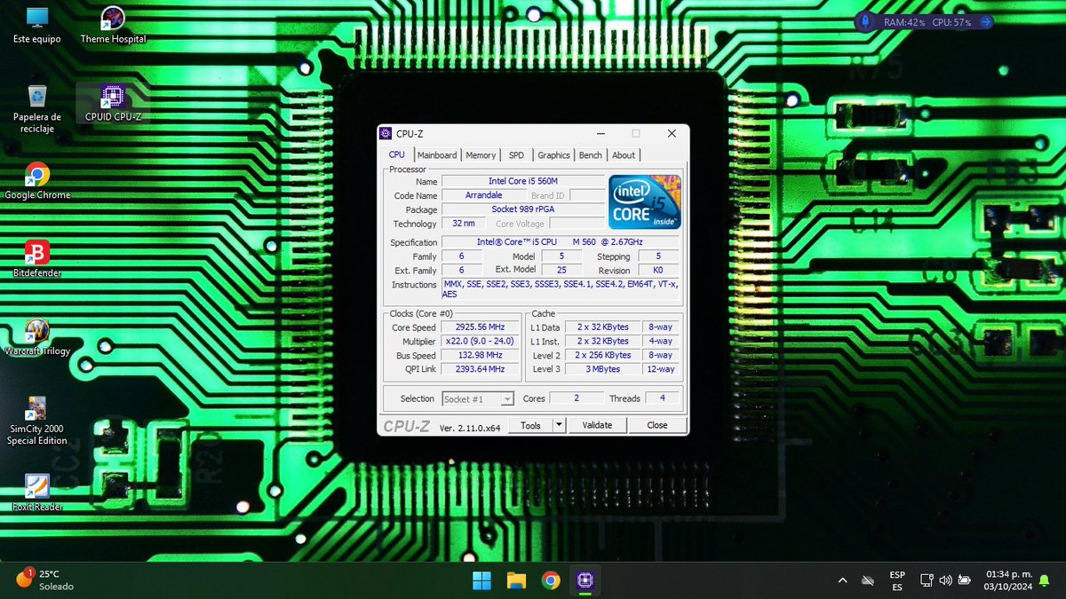Open notifications bell icon
The height and width of the screenshot is (599, 1066).
1044,580
